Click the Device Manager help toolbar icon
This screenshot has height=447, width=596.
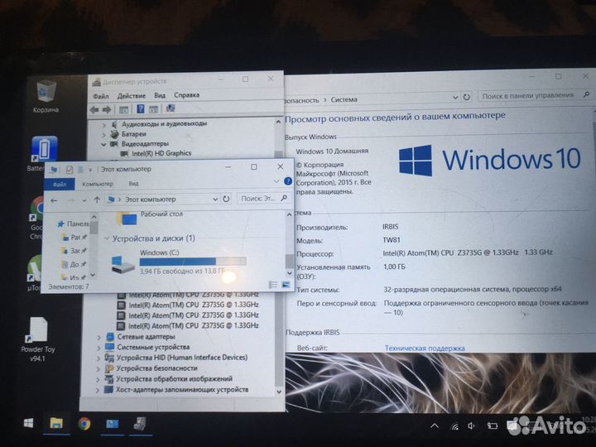140,109
